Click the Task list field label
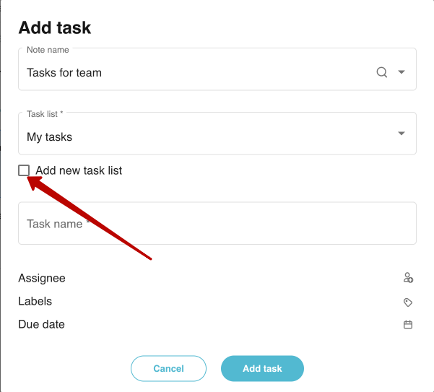434x392 pixels. coord(45,114)
